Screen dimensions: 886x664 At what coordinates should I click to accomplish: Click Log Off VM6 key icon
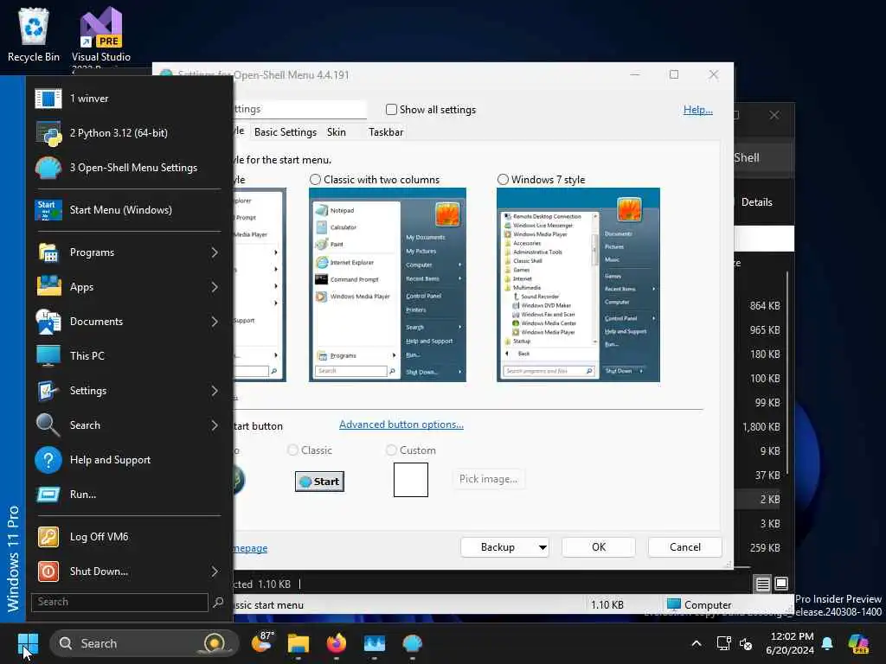[48, 536]
